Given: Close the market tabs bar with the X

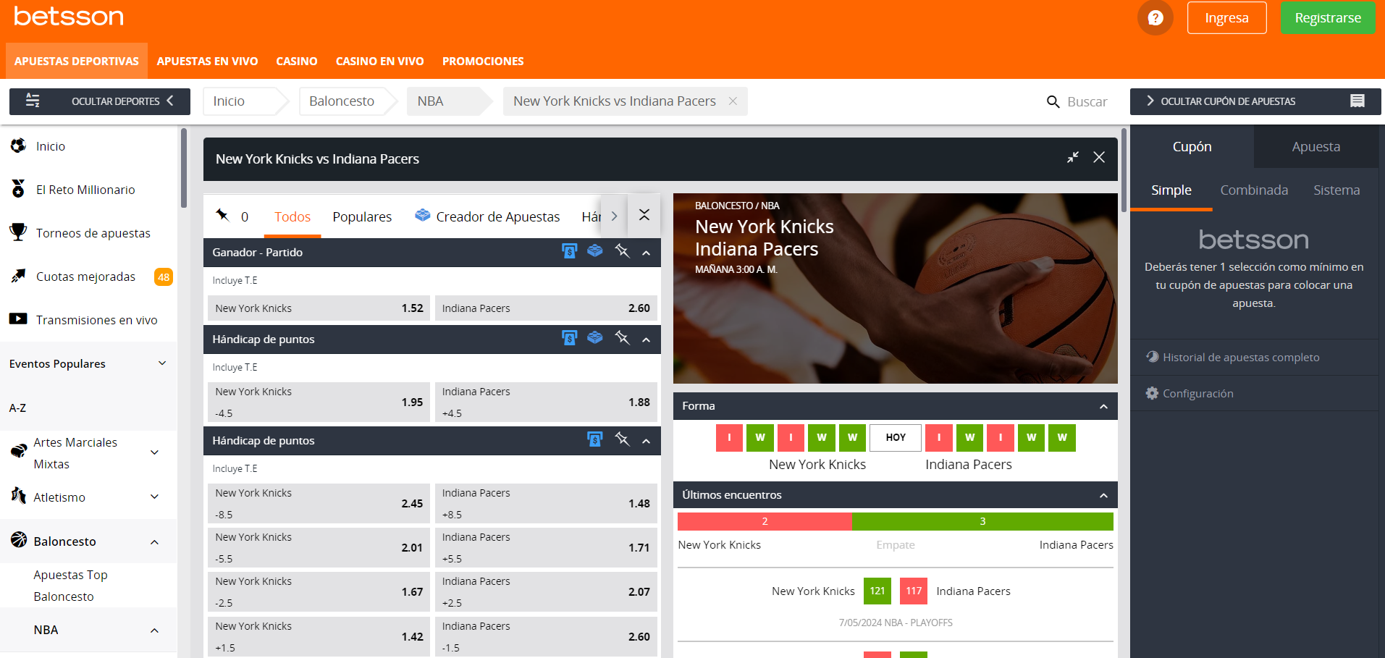Looking at the screenshot, I should point(644,215).
